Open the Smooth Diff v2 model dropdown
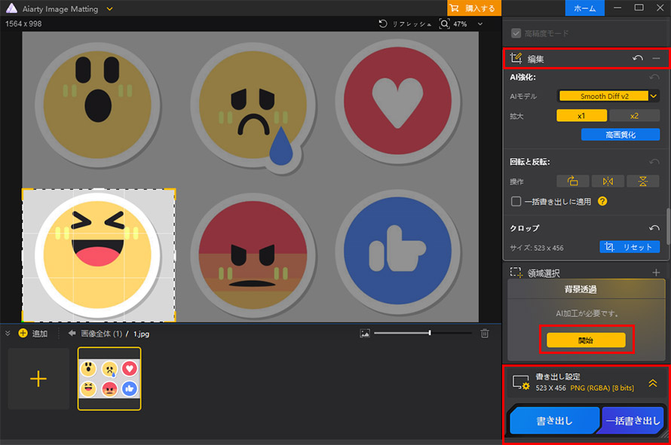 tap(608, 96)
